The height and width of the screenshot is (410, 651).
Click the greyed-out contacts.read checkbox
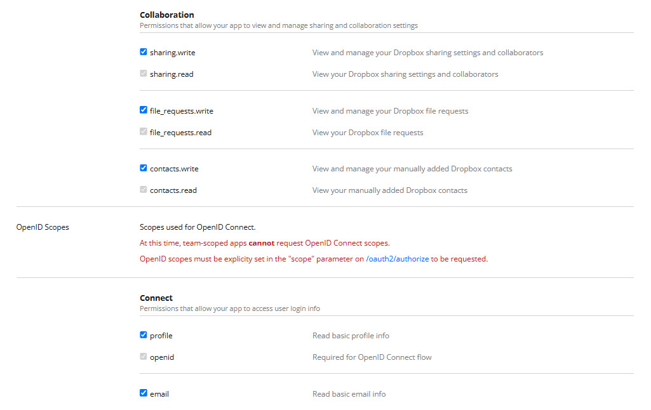click(144, 190)
